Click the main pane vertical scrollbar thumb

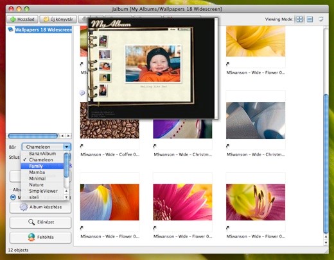tap(326, 164)
